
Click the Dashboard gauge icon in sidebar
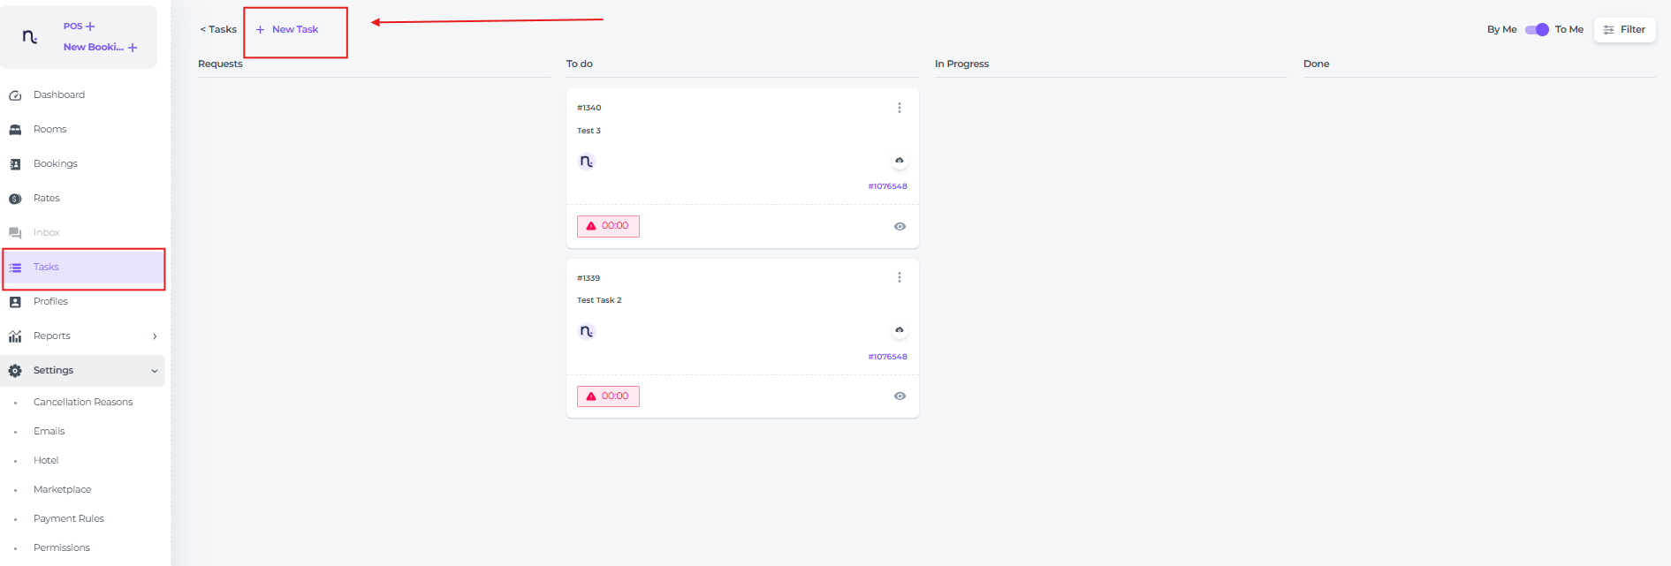pyautogui.click(x=15, y=95)
